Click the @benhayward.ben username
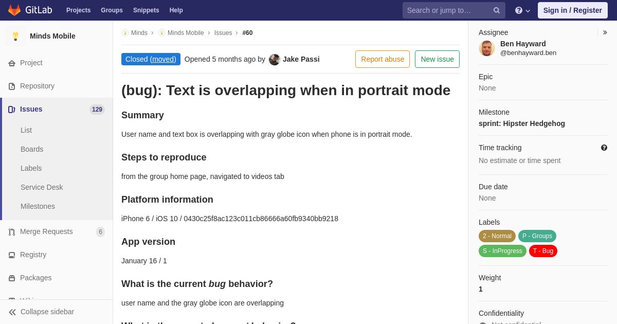Screen dimensions: 617x324 528,52
